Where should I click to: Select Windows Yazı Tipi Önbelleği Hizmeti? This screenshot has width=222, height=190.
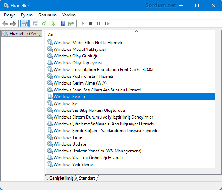pyautogui.click(x=88, y=157)
